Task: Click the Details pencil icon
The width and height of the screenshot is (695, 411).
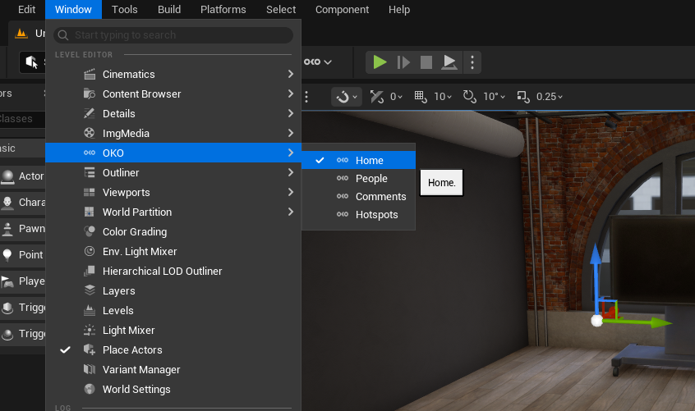Action: (x=90, y=113)
